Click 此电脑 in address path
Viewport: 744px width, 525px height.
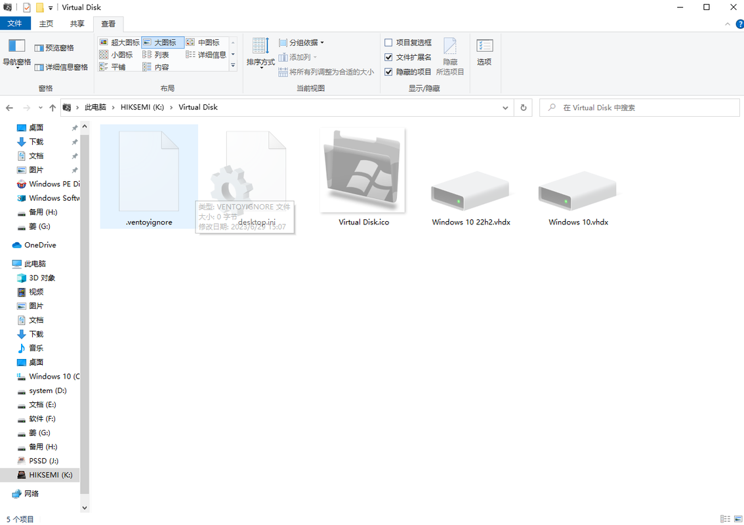[95, 107]
